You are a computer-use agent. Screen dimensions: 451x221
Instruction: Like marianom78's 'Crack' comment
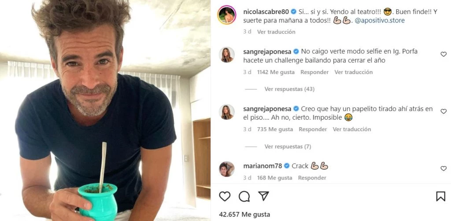click(x=444, y=169)
